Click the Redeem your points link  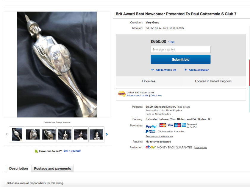point(137,96)
